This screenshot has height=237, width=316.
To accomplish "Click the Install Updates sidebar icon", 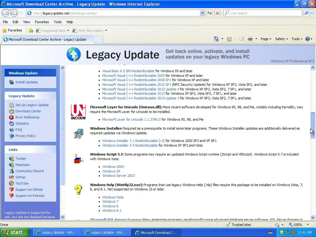I will 11,82.
